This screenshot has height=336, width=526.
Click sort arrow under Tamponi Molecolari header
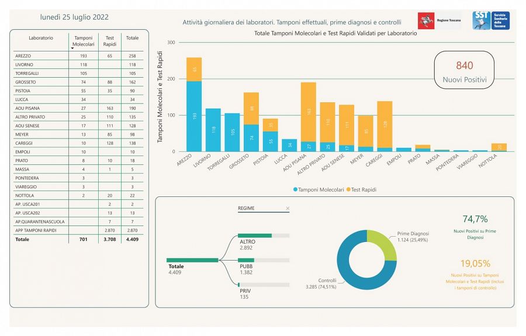(72, 49)
